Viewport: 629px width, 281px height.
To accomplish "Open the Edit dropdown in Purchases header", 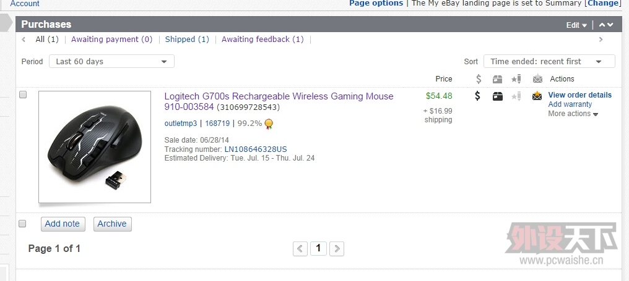I will (x=576, y=25).
